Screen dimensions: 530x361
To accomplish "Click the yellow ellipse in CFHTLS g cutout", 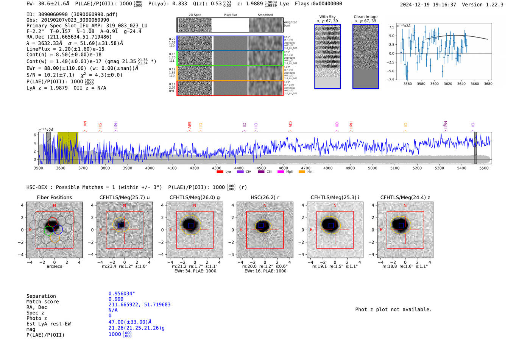I will (190, 225).
